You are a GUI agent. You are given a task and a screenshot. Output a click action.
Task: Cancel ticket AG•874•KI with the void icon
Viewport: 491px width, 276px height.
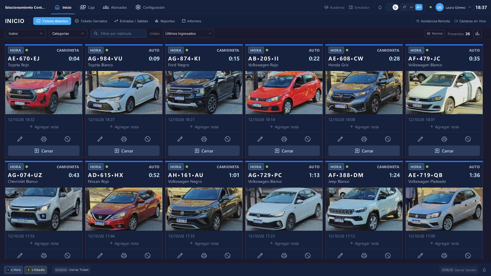click(227, 139)
